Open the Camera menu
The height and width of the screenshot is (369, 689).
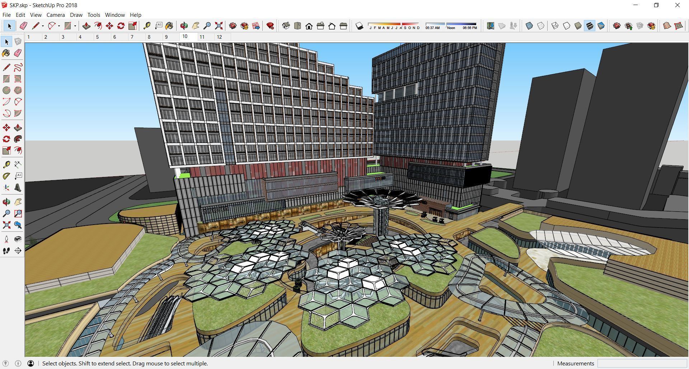(x=56, y=15)
